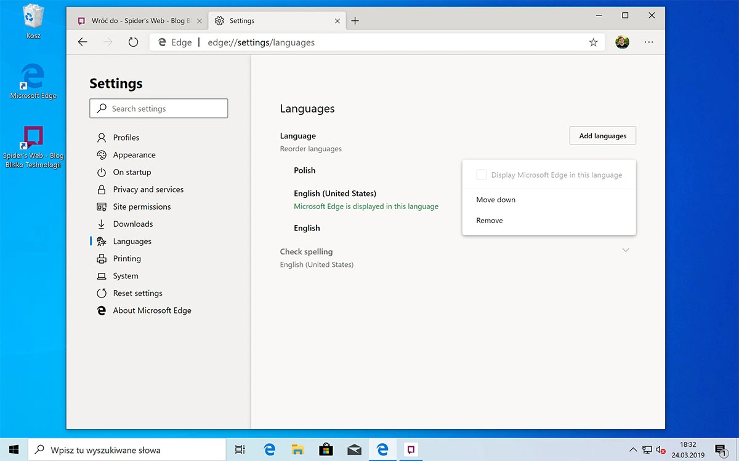This screenshot has width=739, height=461.
Task: Open Task View from the taskbar
Action: click(x=240, y=449)
